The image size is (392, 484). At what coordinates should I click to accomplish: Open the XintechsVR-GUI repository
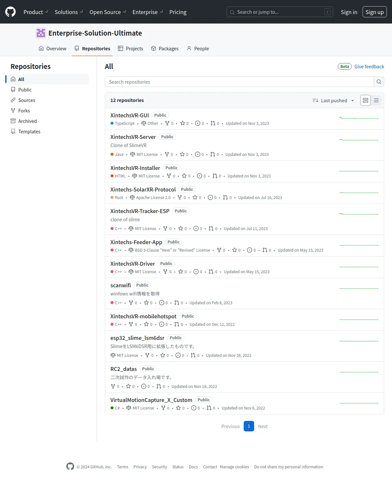coord(129,115)
